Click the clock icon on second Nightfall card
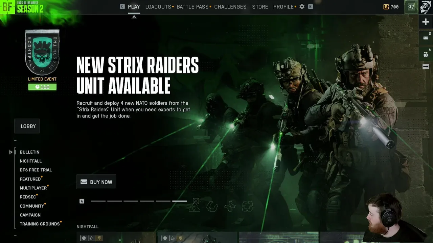433x243 pixels. 165,238
